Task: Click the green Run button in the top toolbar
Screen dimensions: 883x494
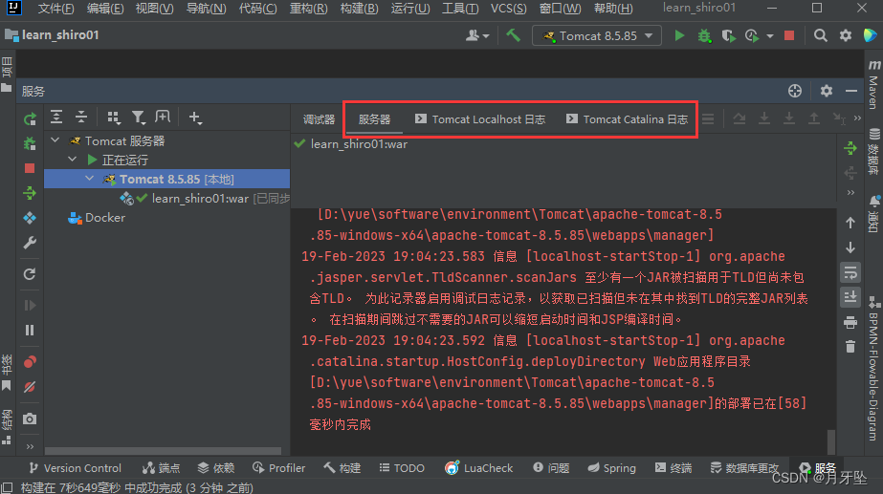Action: tap(679, 36)
